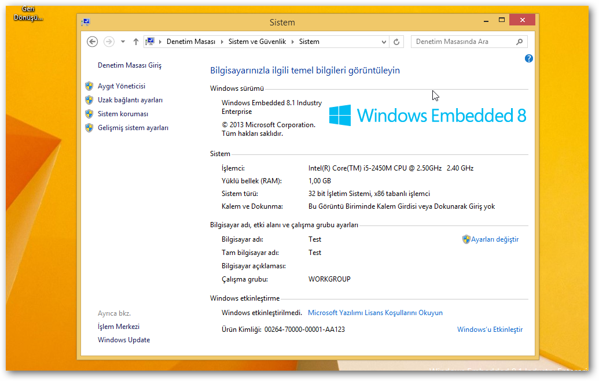Click the computer icon in the address bar
599x381 pixels.
pos(150,42)
